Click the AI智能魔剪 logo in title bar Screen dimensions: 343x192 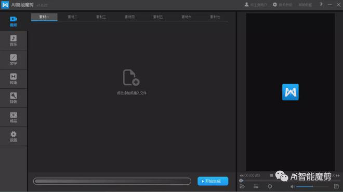[x=5, y=5]
